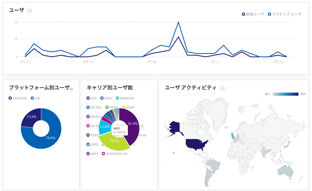This screenshot has width=312, height=191.
Task: Open the info icon beside ユーザ title
Action: tap(30, 11)
